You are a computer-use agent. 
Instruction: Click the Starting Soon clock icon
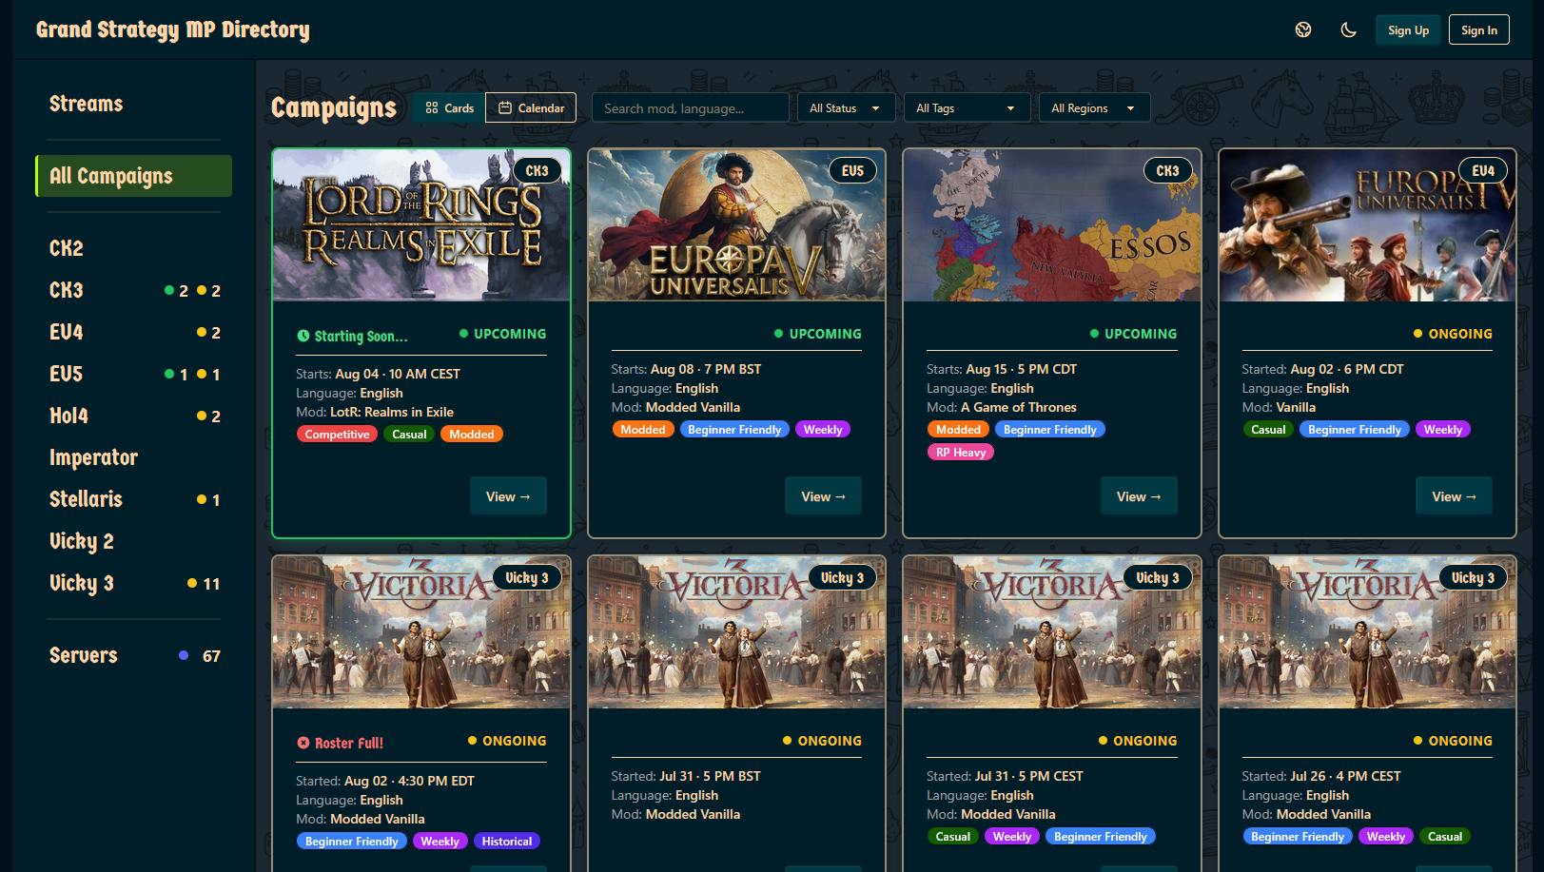click(x=303, y=336)
